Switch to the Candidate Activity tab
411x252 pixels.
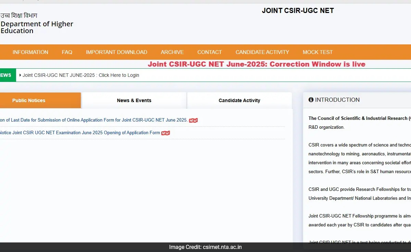[x=239, y=100]
